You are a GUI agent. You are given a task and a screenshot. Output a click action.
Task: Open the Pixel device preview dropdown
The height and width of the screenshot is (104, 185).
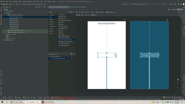87,12
